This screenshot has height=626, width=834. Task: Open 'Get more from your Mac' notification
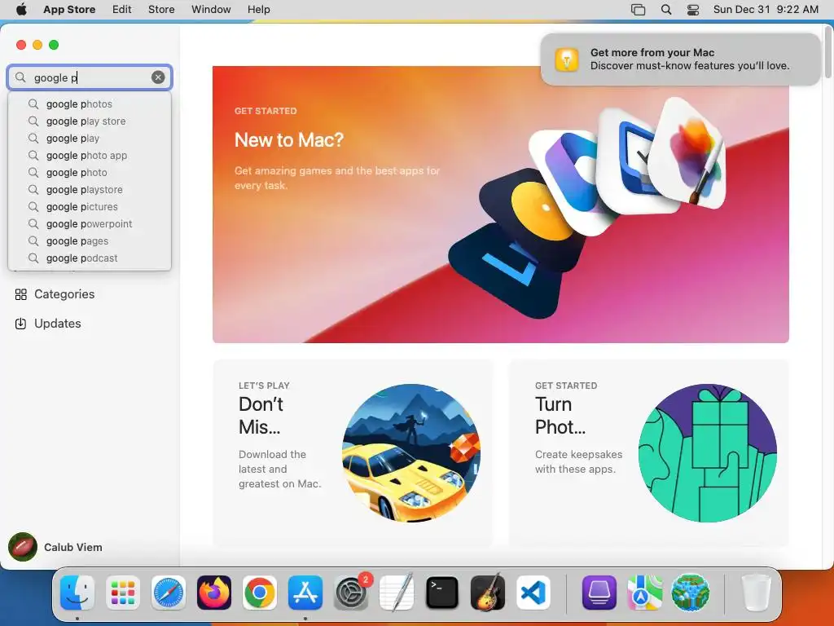(681, 59)
